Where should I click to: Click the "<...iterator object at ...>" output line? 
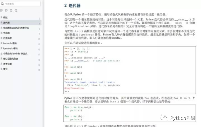pyautogui.click(x=85, y=58)
